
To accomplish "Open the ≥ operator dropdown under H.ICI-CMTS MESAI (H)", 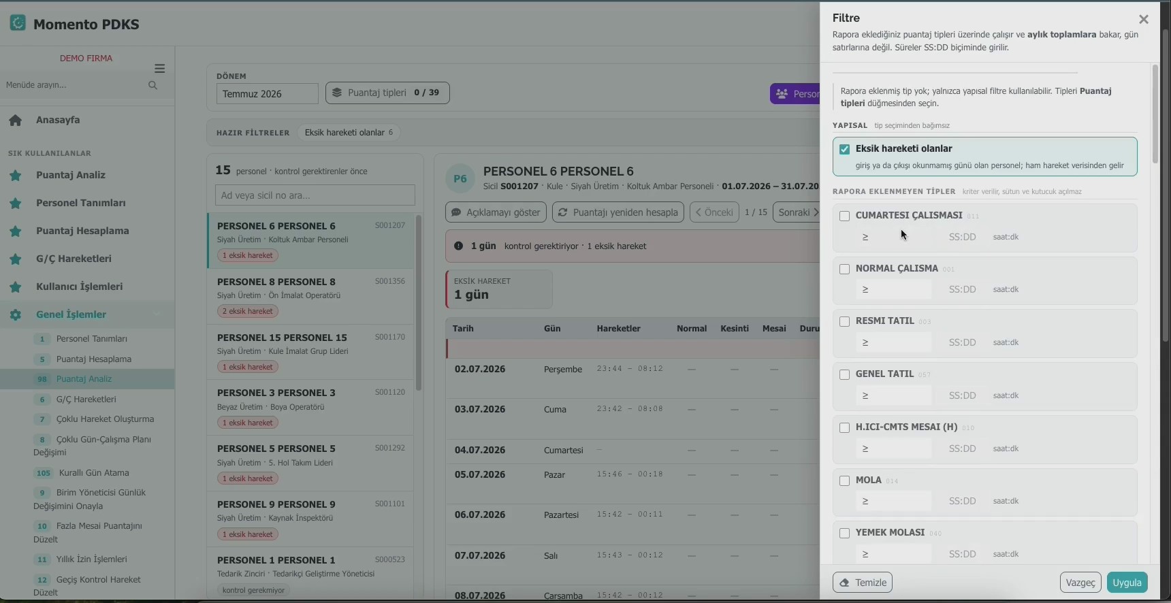I will [x=893, y=449].
